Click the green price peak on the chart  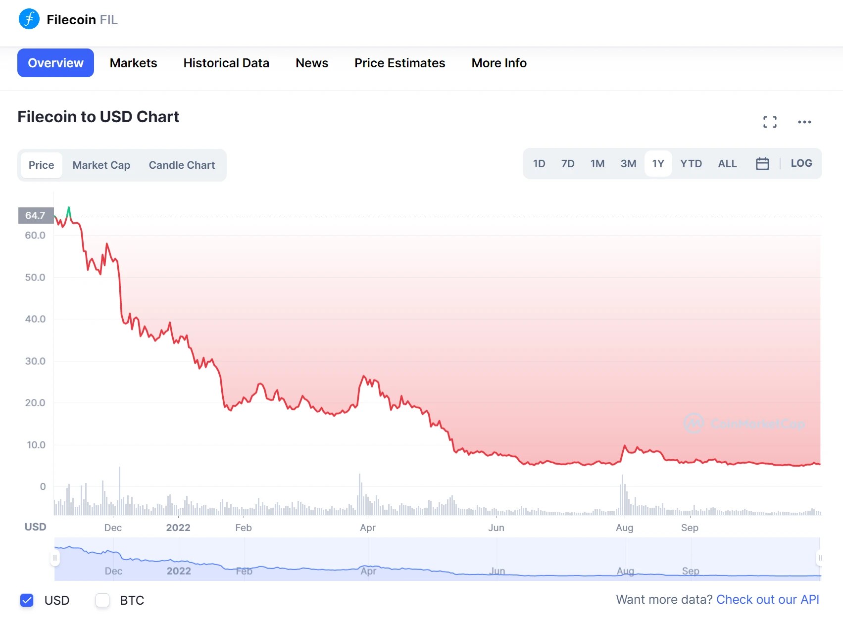tap(69, 212)
